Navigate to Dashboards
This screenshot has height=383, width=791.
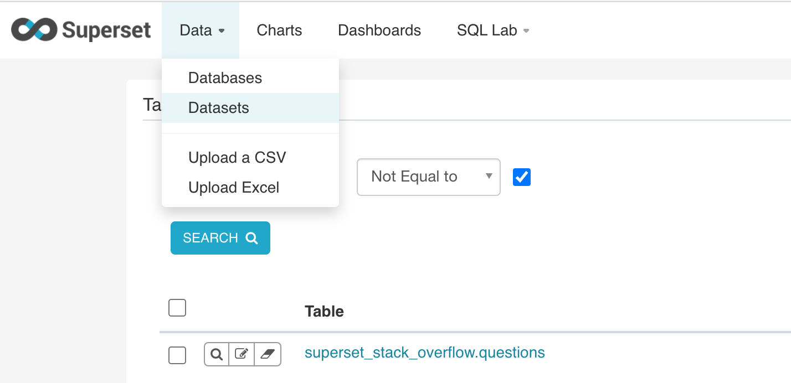(379, 30)
